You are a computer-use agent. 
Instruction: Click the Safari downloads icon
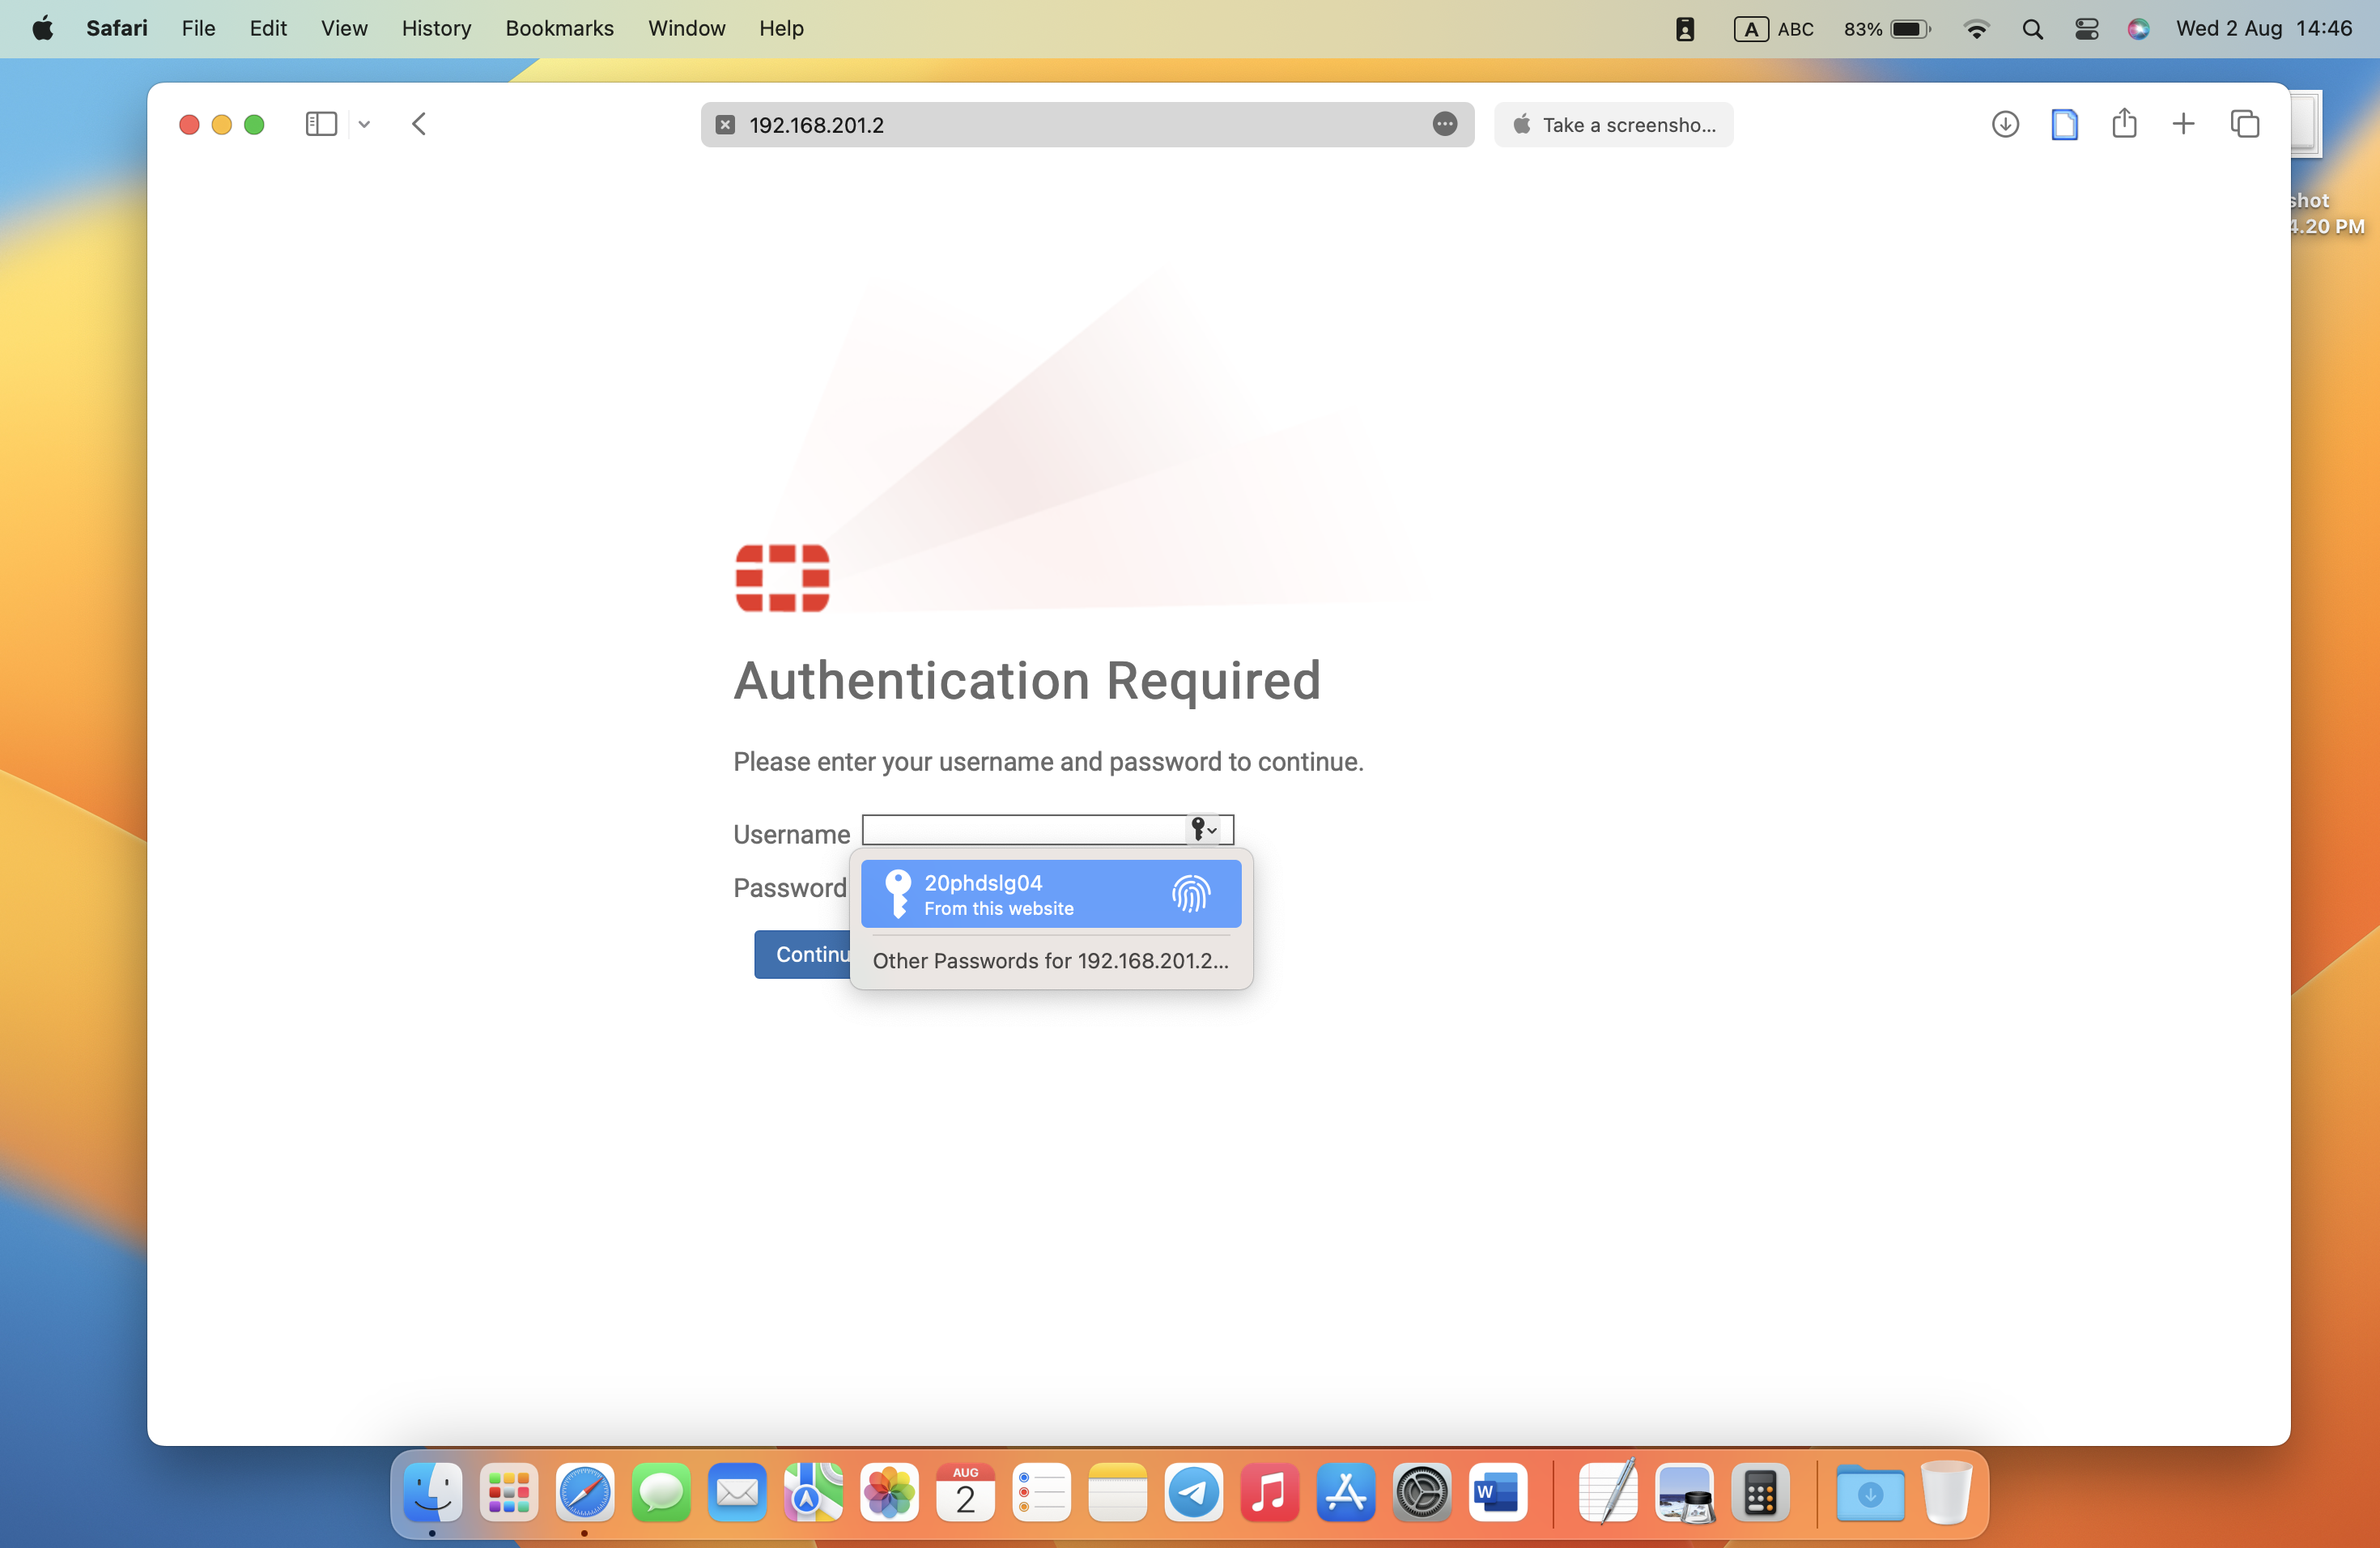point(2004,124)
